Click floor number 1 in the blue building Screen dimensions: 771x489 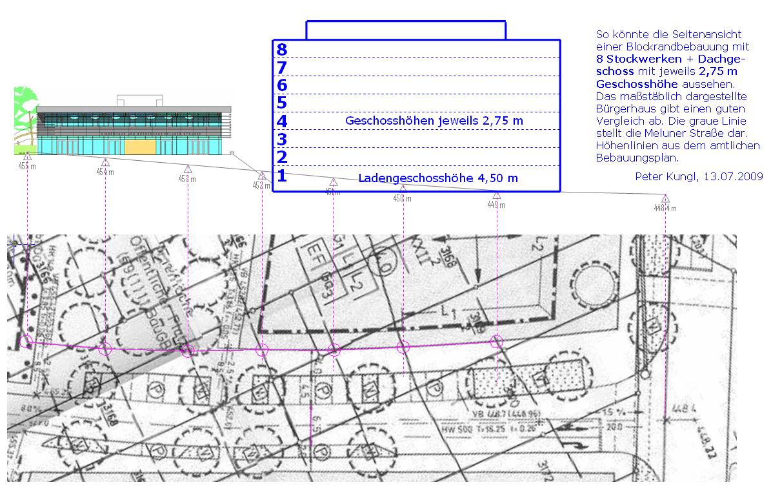pyautogui.click(x=281, y=176)
